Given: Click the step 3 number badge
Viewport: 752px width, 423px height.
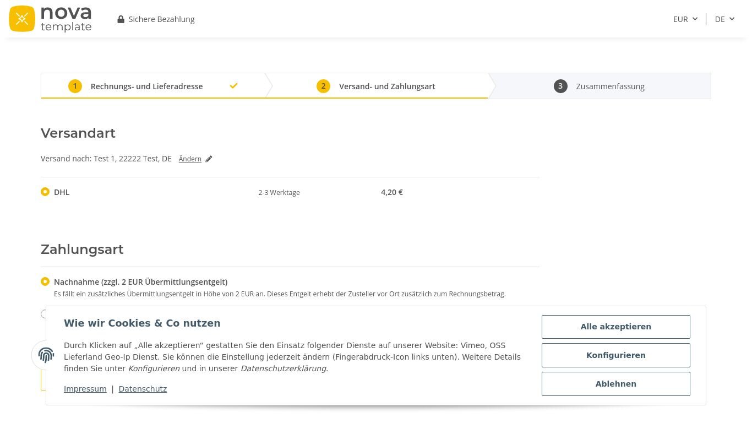Looking at the screenshot, I should pos(560,86).
